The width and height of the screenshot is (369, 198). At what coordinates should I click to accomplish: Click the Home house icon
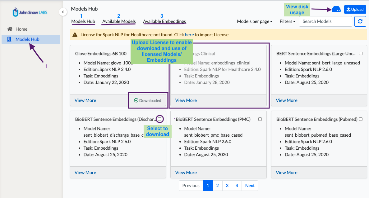10,29
